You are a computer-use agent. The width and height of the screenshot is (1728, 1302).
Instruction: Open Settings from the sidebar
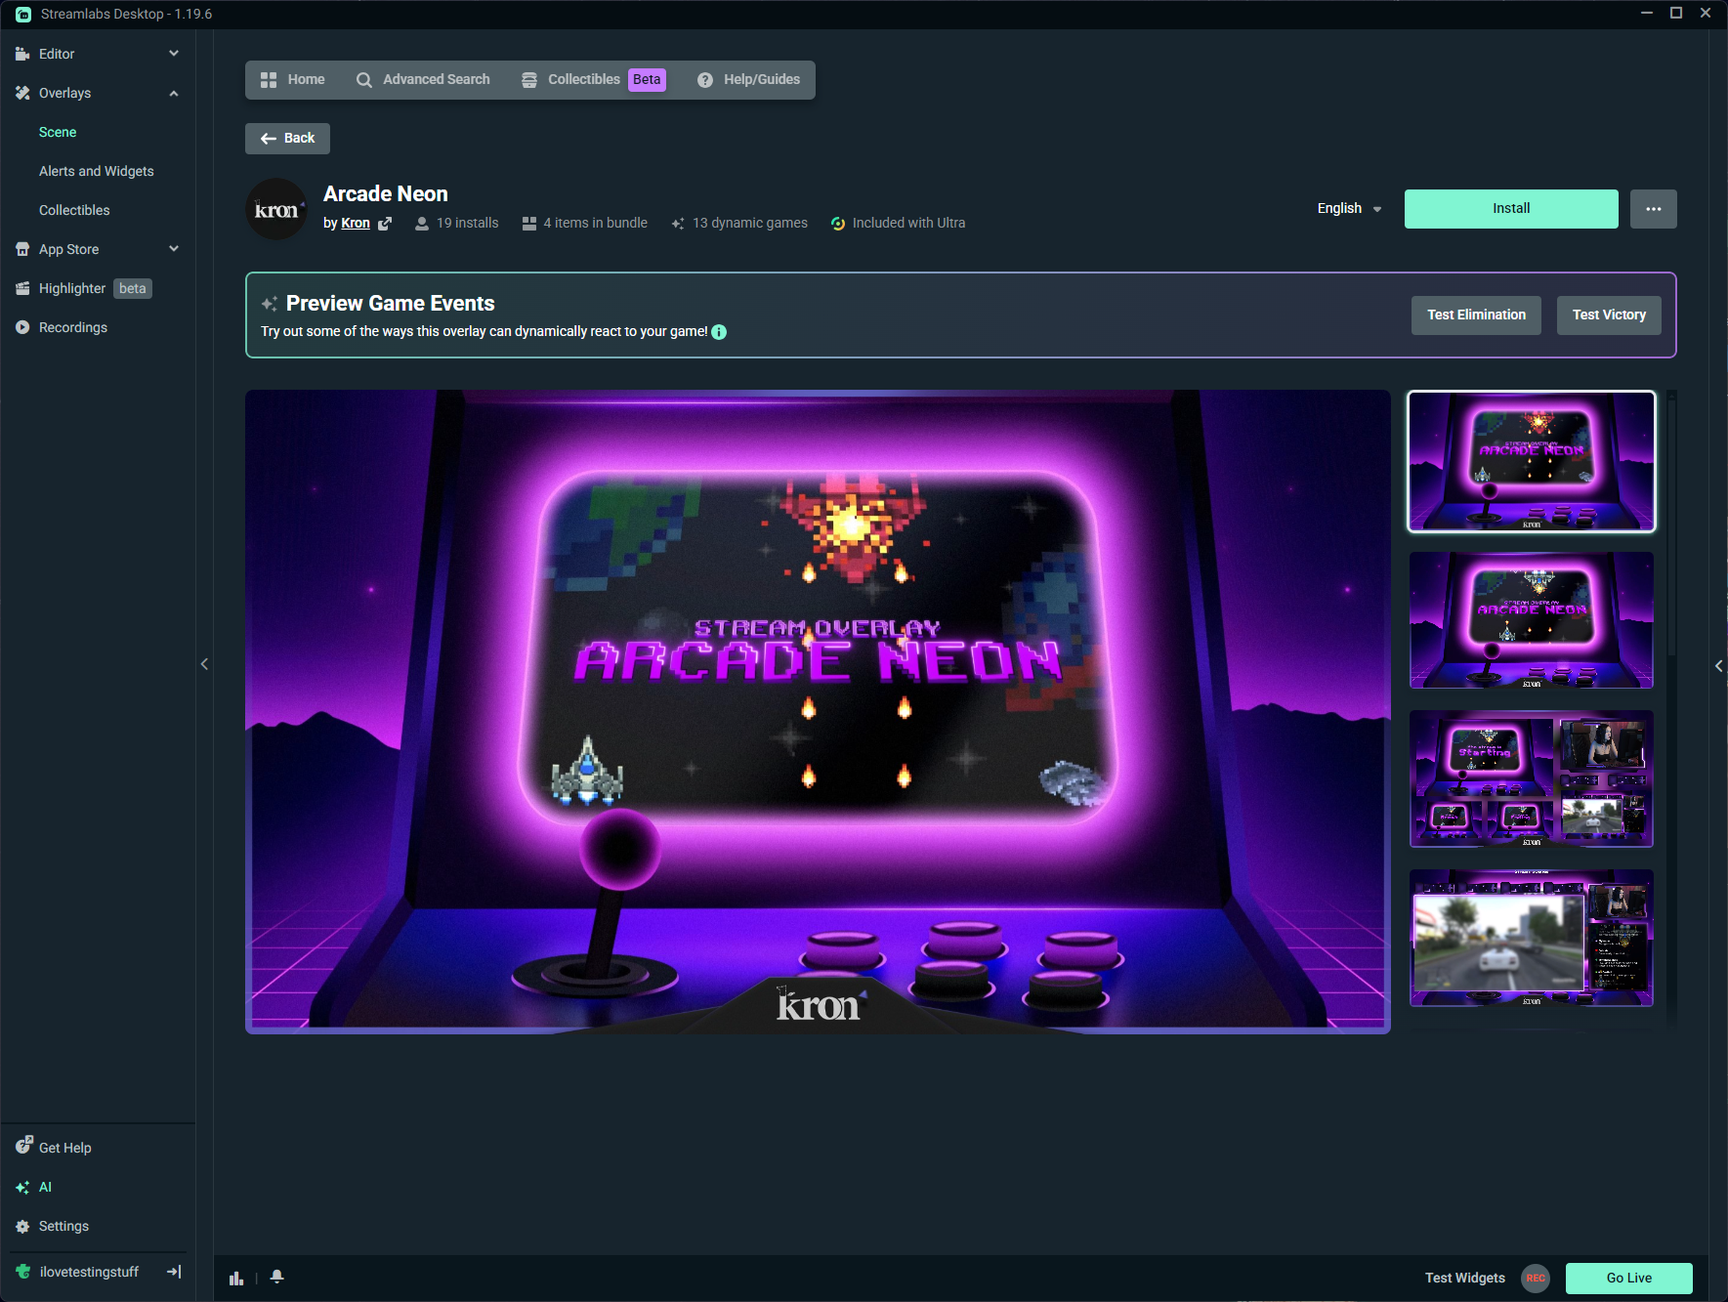pyautogui.click(x=63, y=1226)
